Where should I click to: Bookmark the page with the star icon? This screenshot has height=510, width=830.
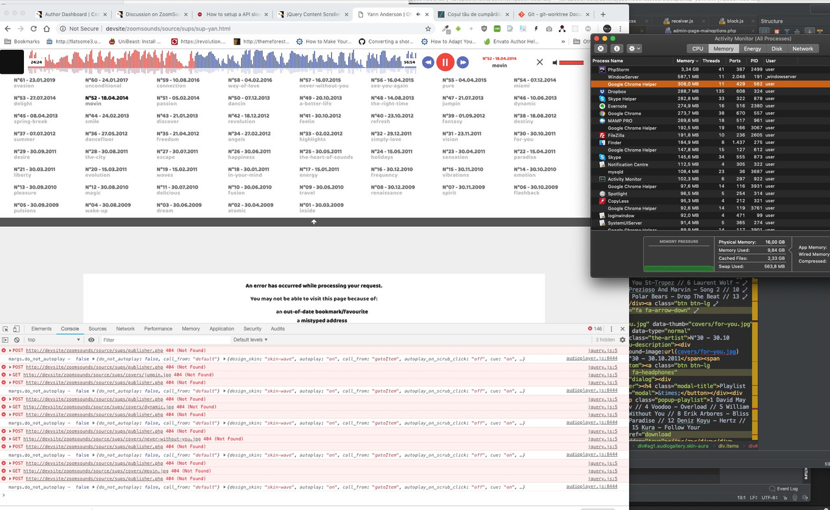click(x=428, y=29)
